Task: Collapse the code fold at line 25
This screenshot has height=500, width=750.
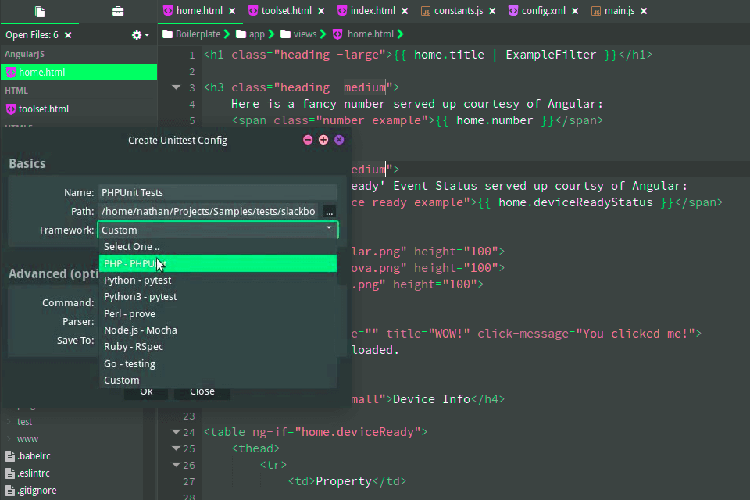Action: (x=176, y=448)
